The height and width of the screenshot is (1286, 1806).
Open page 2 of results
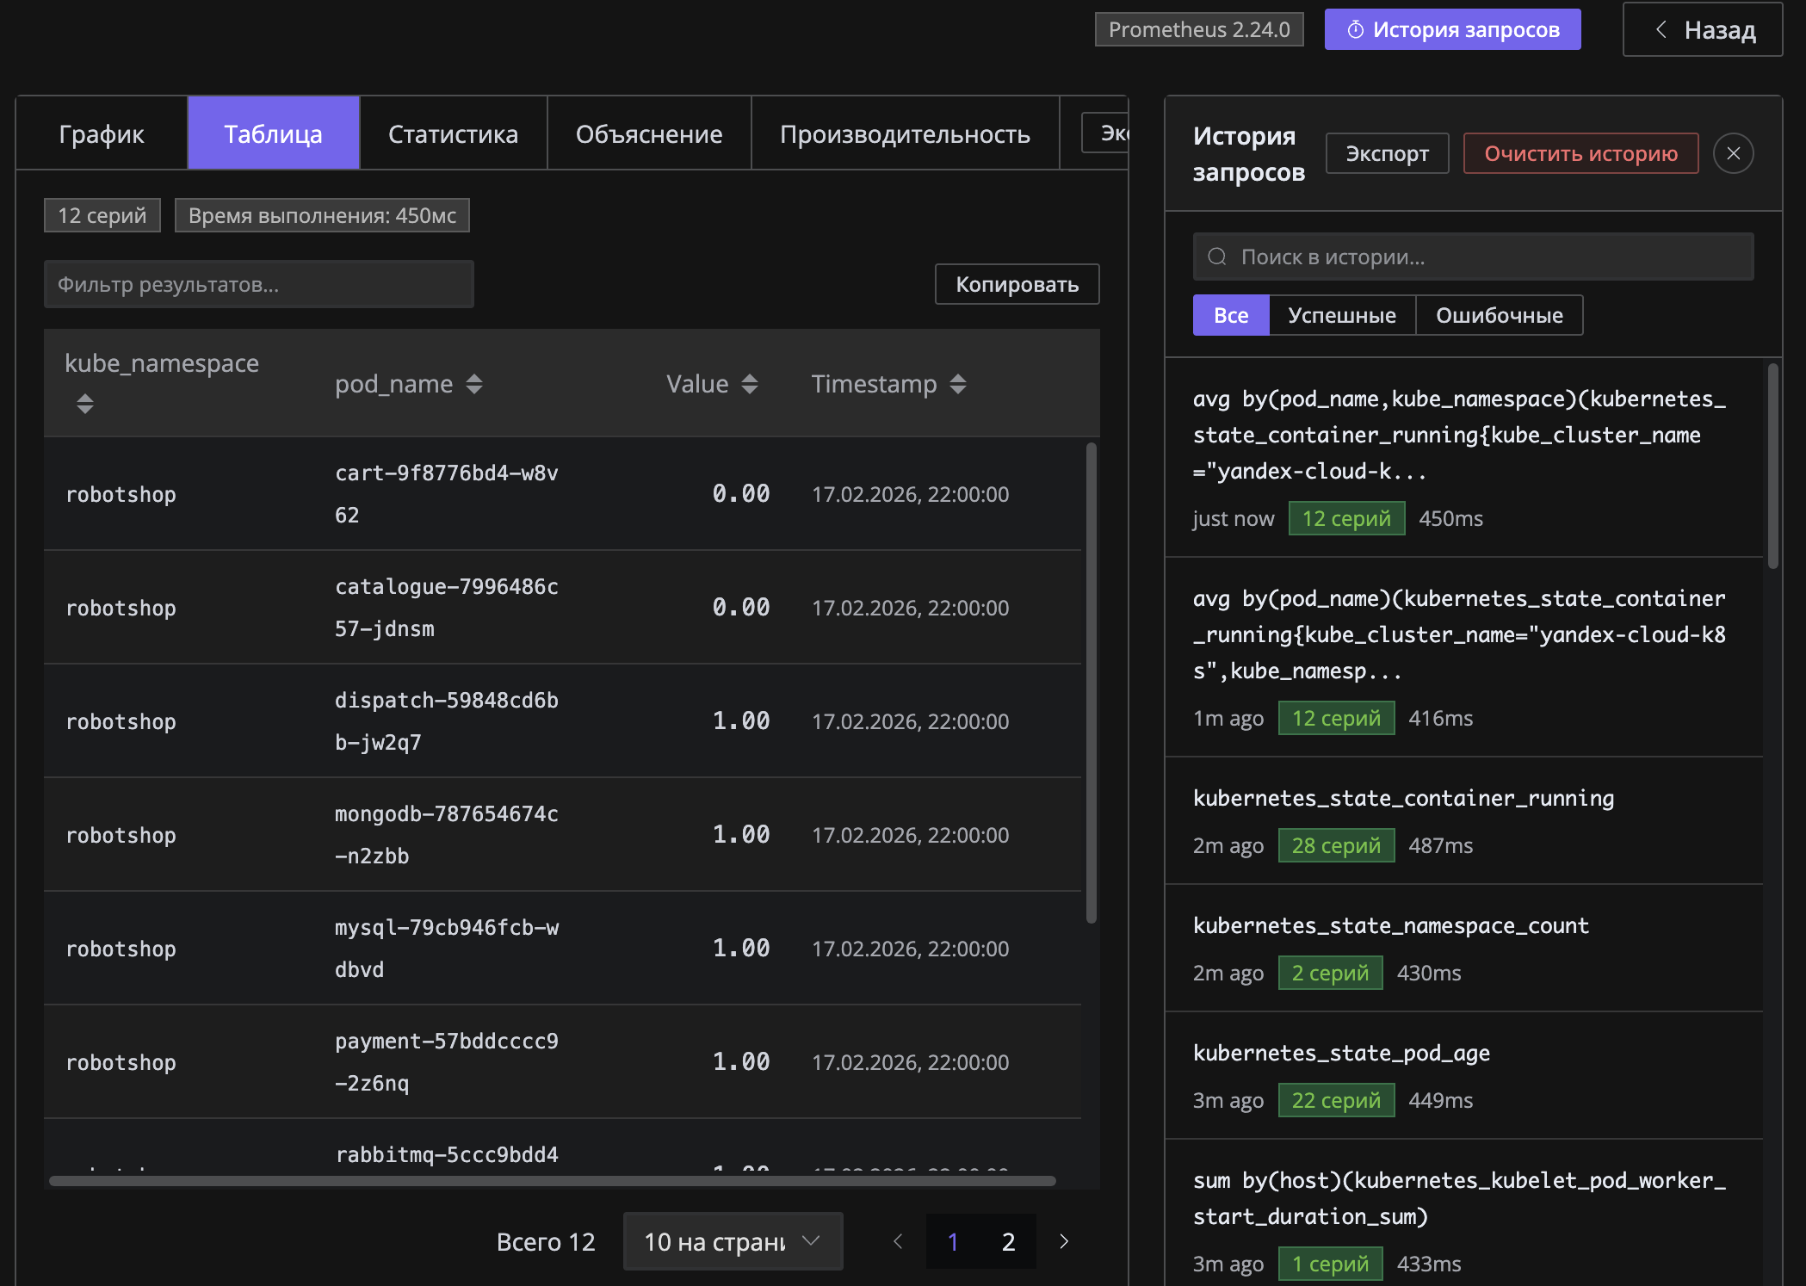tap(1008, 1241)
